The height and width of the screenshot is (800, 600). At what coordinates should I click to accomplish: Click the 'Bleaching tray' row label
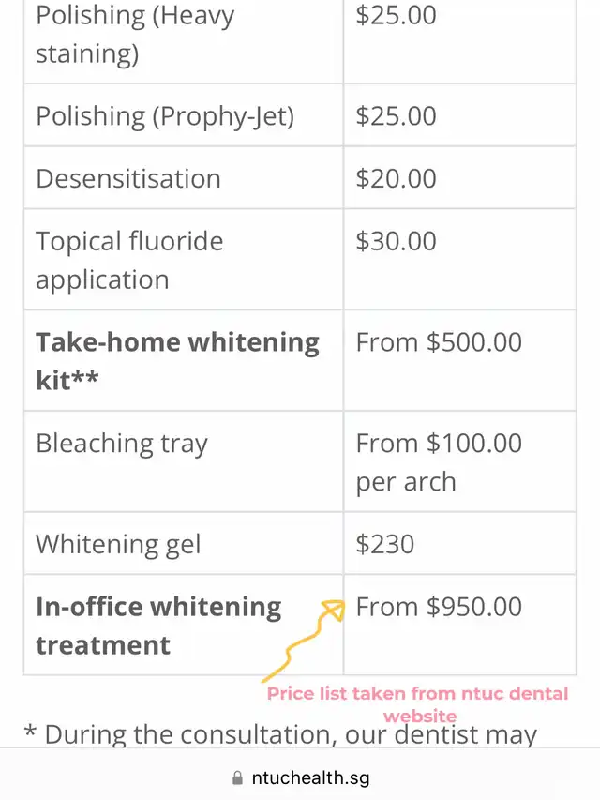pos(122,444)
